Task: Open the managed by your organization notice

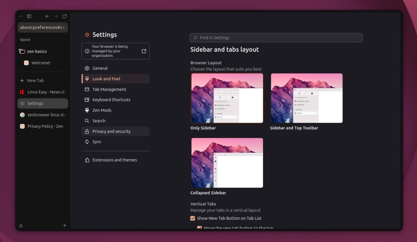Action: [x=115, y=51]
